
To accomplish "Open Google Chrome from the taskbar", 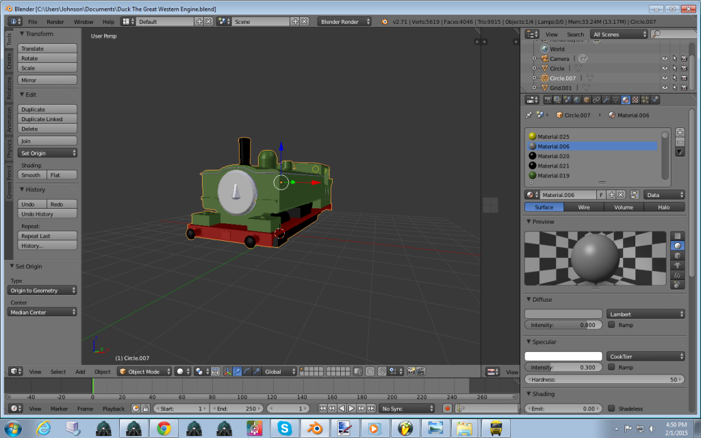I will [x=164, y=428].
